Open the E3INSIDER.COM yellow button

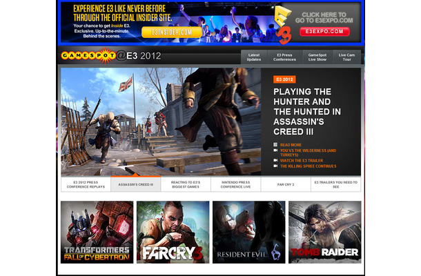tap(172, 32)
